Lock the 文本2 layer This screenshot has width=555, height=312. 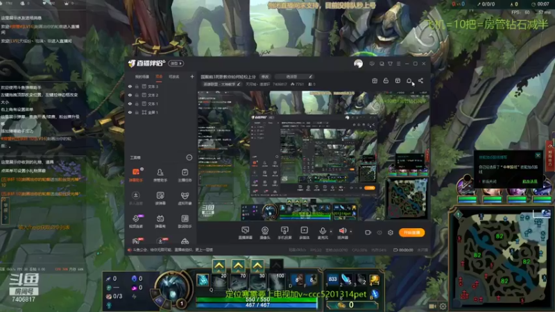coord(137,95)
